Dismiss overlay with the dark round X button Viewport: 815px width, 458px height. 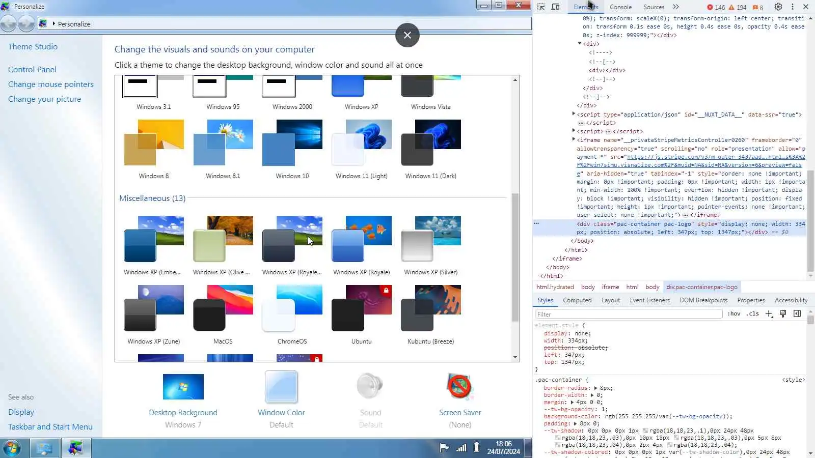tap(407, 35)
